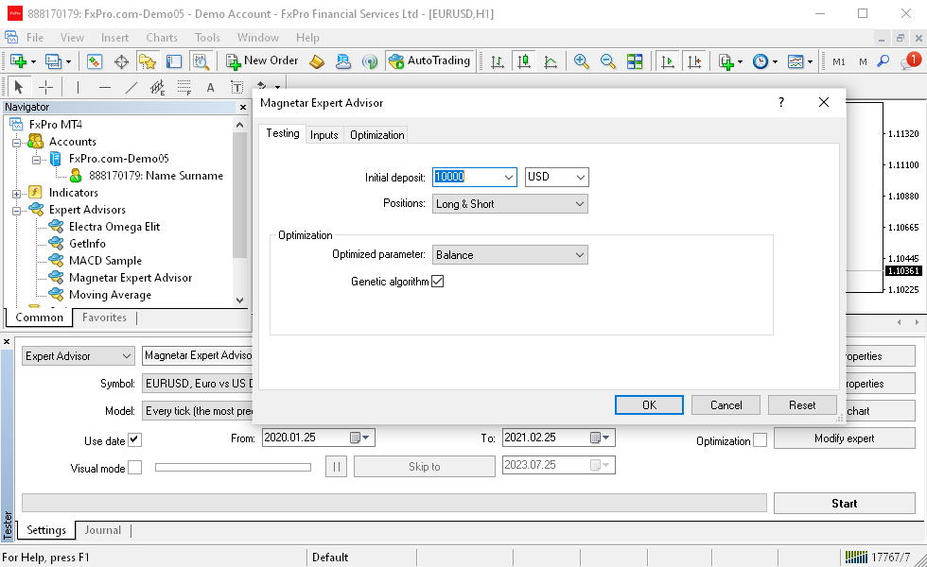Screen dimensions: 927x567
Task: Toggle the AutoTrading button
Action: point(430,60)
